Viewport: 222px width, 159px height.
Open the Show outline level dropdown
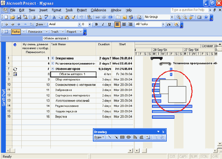coord(41,24)
